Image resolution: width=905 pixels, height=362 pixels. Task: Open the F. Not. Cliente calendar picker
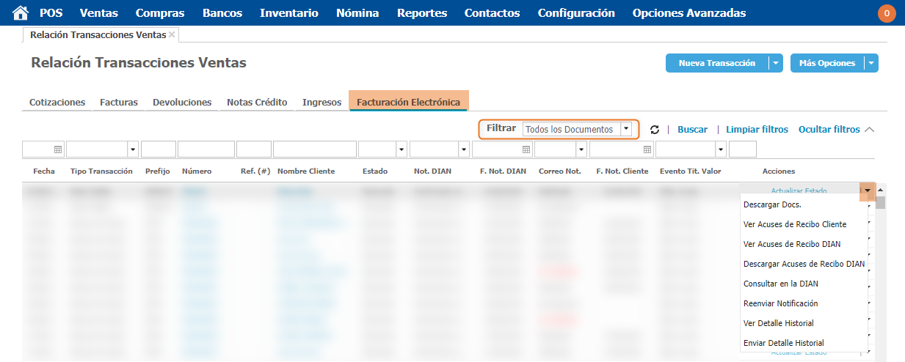(x=647, y=149)
